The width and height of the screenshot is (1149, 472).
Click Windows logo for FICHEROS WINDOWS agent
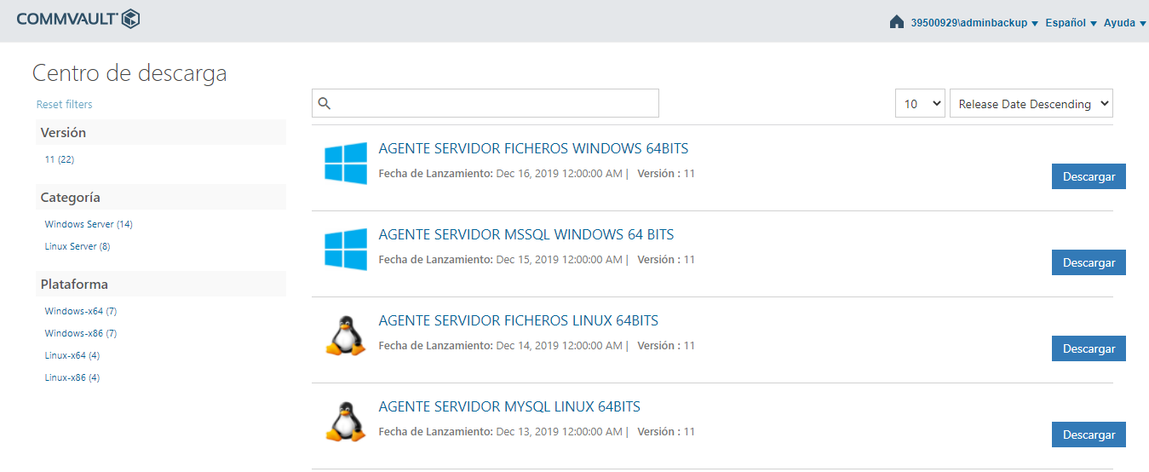click(346, 163)
